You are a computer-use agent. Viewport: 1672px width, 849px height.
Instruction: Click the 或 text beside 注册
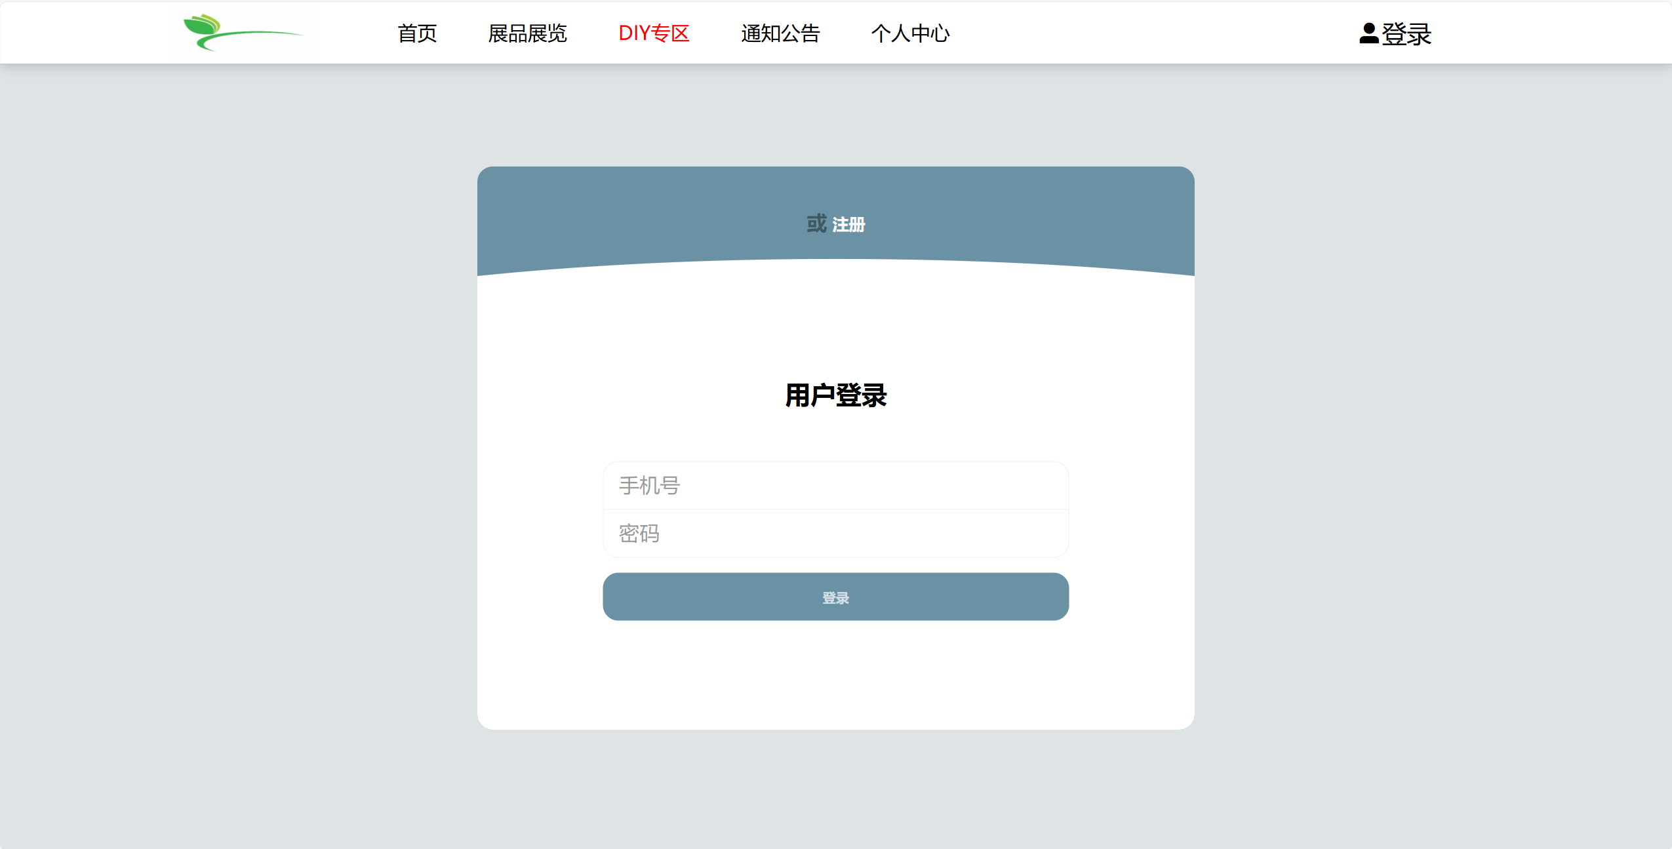(816, 224)
